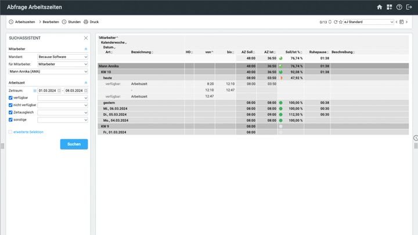Open the Mandant dropdown
Viewport: 418px width, 235px height.
pyautogui.click(x=63, y=57)
